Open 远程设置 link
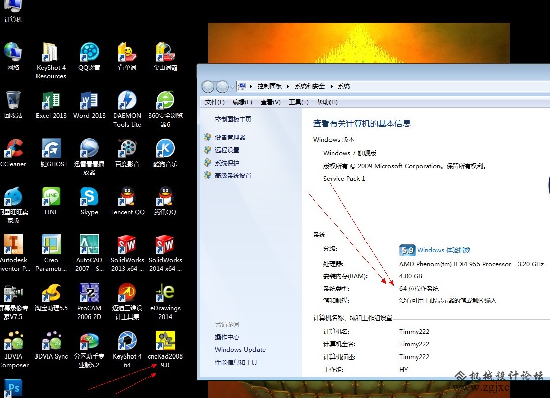 (227, 150)
